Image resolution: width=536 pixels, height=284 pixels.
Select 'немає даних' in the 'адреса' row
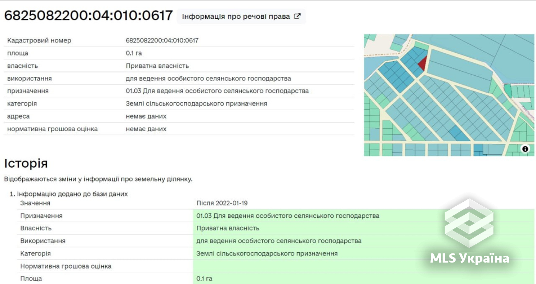[146, 116]
